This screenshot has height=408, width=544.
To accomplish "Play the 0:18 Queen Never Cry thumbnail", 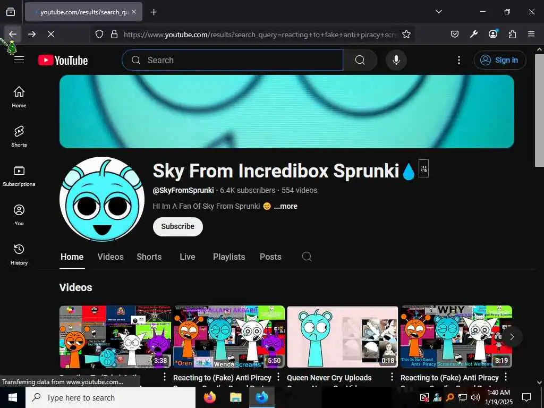I will click(x=343, y=336).
